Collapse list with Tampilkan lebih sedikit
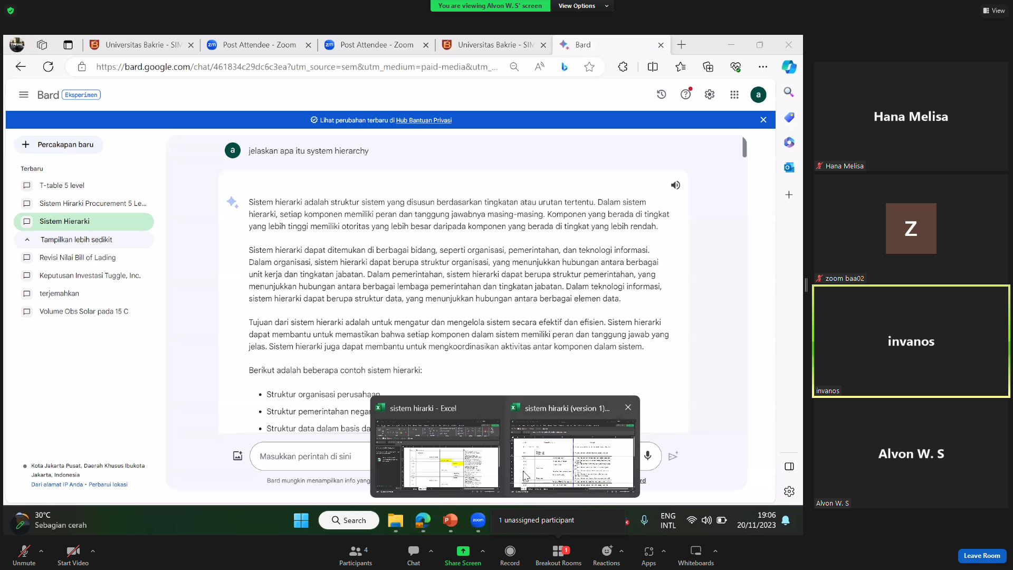1013x570 pixels. coord(84,240)
